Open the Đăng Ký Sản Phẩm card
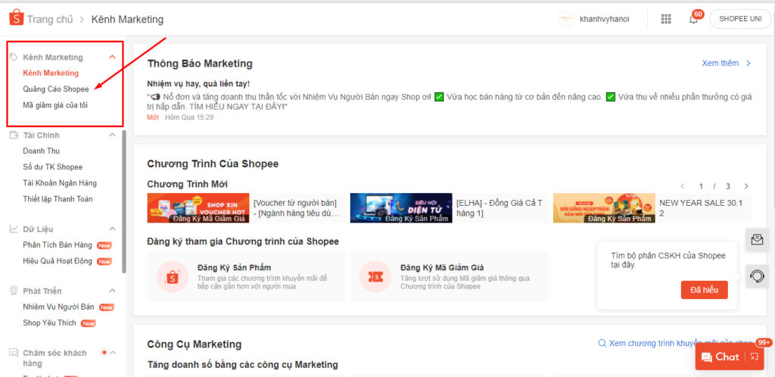Screen dimensions: 775x377 pos(246,277)
